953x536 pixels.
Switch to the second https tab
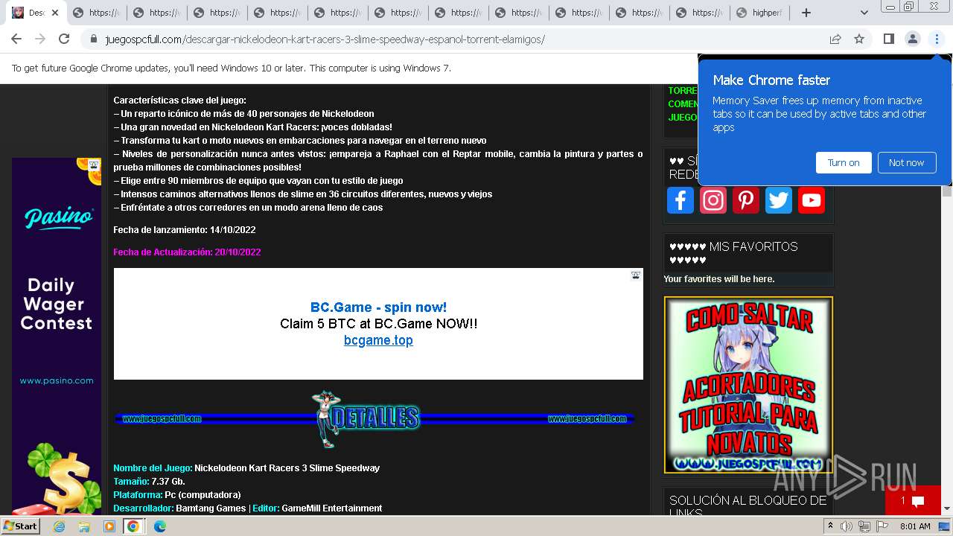[156, 13]
